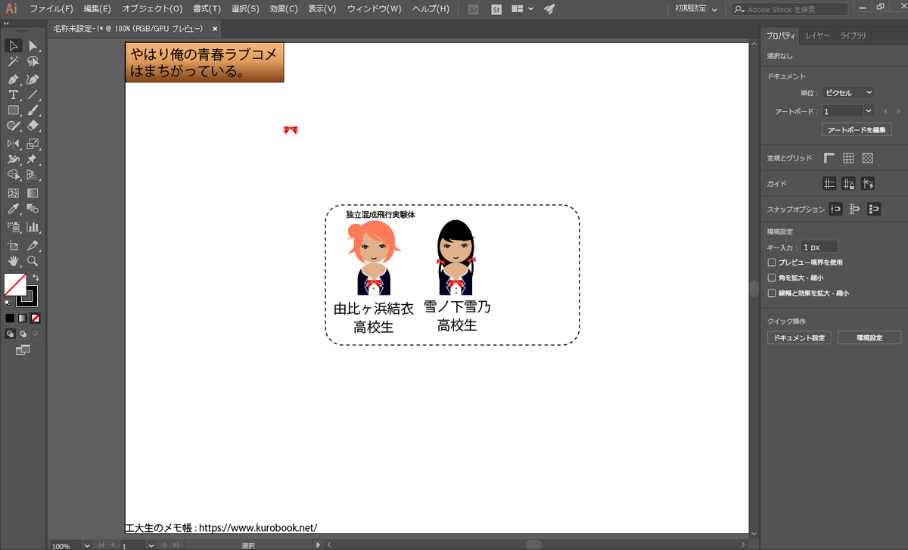Open the 初期設定 workspace dropdown
The image size is (908, 550).
(x=697, y=8)
